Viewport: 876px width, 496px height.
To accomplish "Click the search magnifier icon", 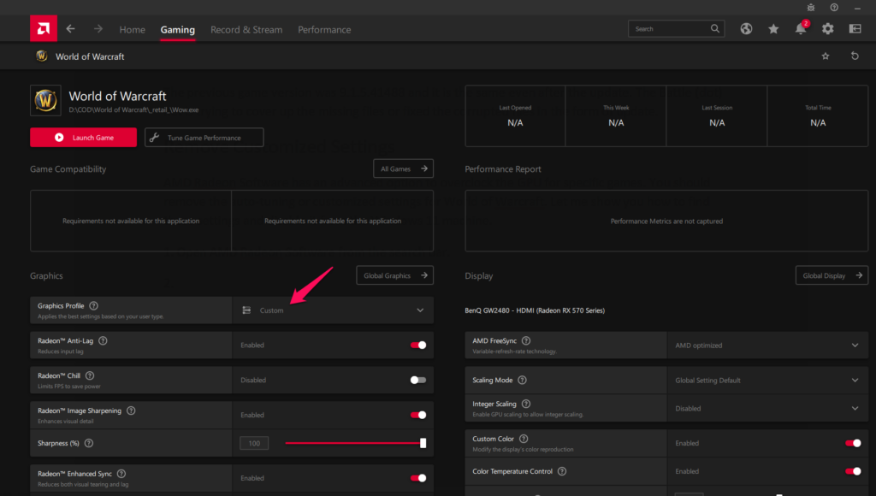I will click(x=715, y=28).
